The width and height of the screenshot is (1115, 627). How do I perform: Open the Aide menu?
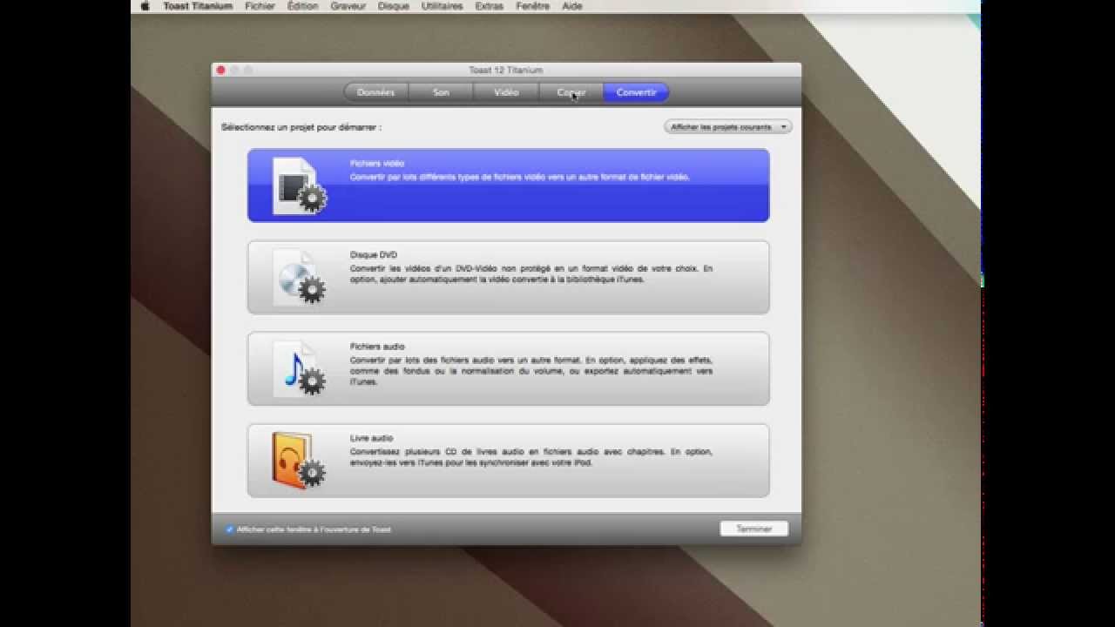pos(572,6)
